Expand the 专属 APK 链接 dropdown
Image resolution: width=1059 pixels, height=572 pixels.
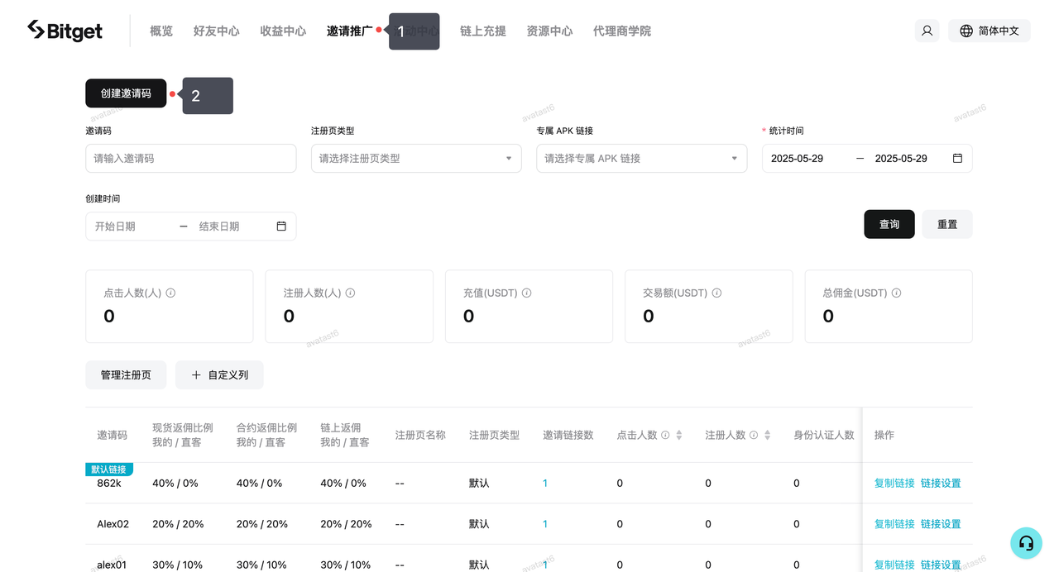click(x=641, y=158)
